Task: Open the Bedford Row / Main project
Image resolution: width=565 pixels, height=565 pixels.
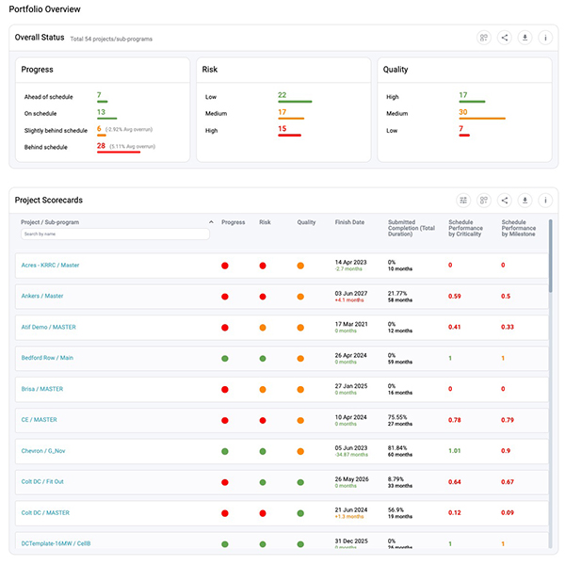Action: [x=47, y=358]
